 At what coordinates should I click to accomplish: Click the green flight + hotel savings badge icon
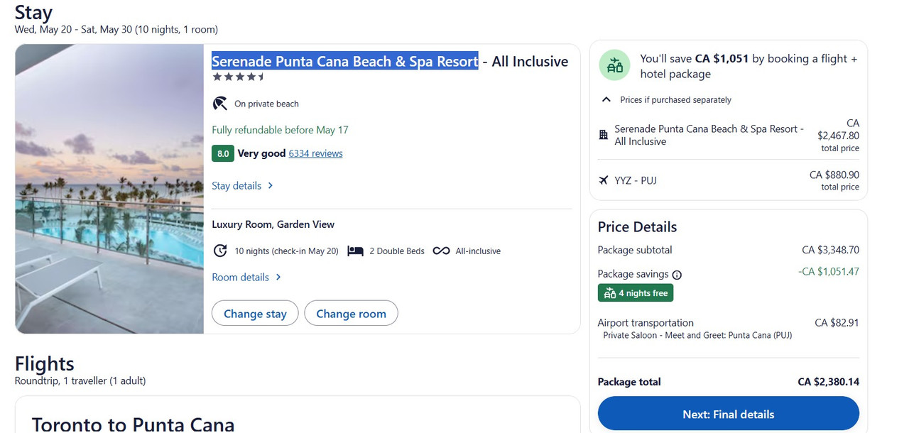coord(615,65)
